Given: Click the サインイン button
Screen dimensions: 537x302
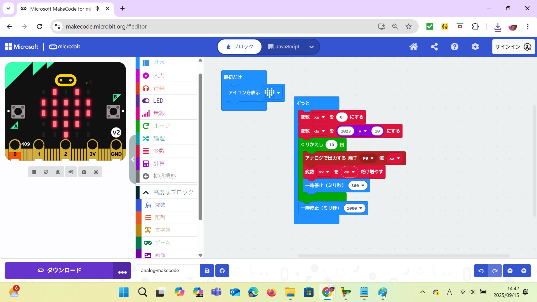Looking at the screenshot, I should [513, 47].
